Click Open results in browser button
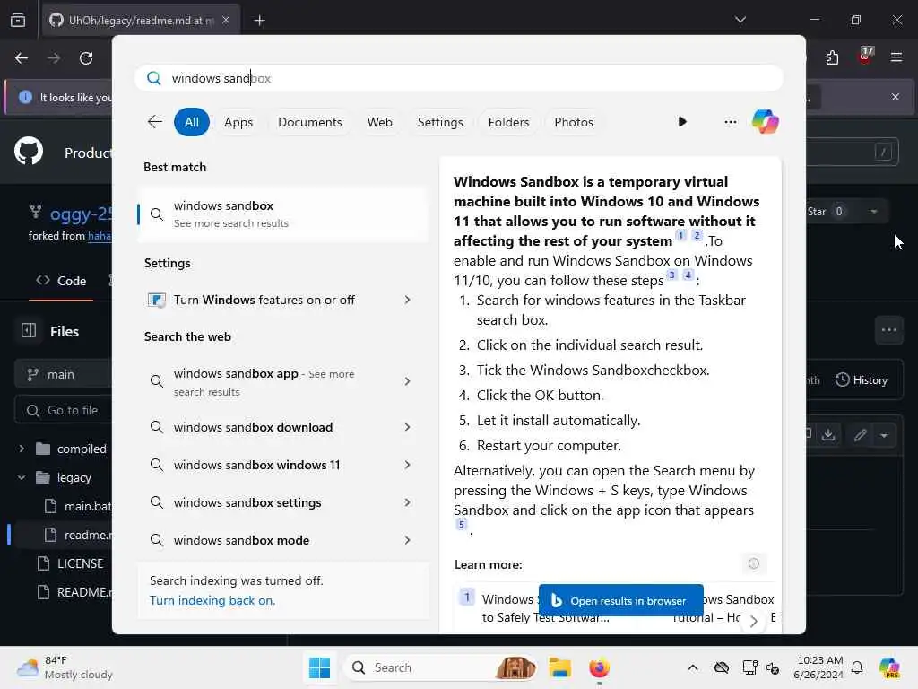The height and width of the screenshot is (689, 918). [x=620, y=600]
